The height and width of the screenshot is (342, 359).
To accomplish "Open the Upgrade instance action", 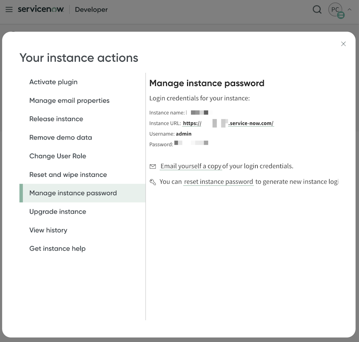I will tap(57, 211).
